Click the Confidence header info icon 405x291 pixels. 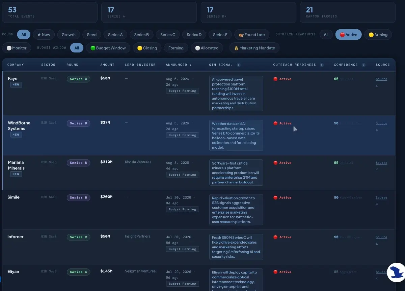click(x=363, y=65)
